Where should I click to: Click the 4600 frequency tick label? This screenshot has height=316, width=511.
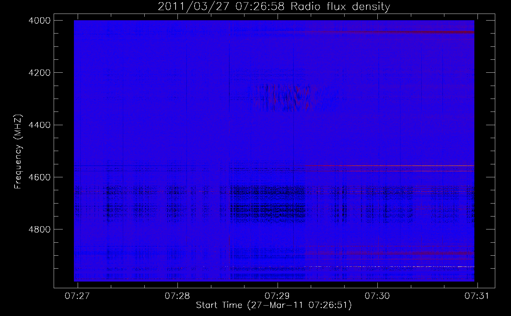[x=39, y=177]
